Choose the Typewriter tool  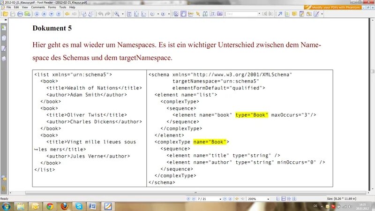[x=287, y=14]
